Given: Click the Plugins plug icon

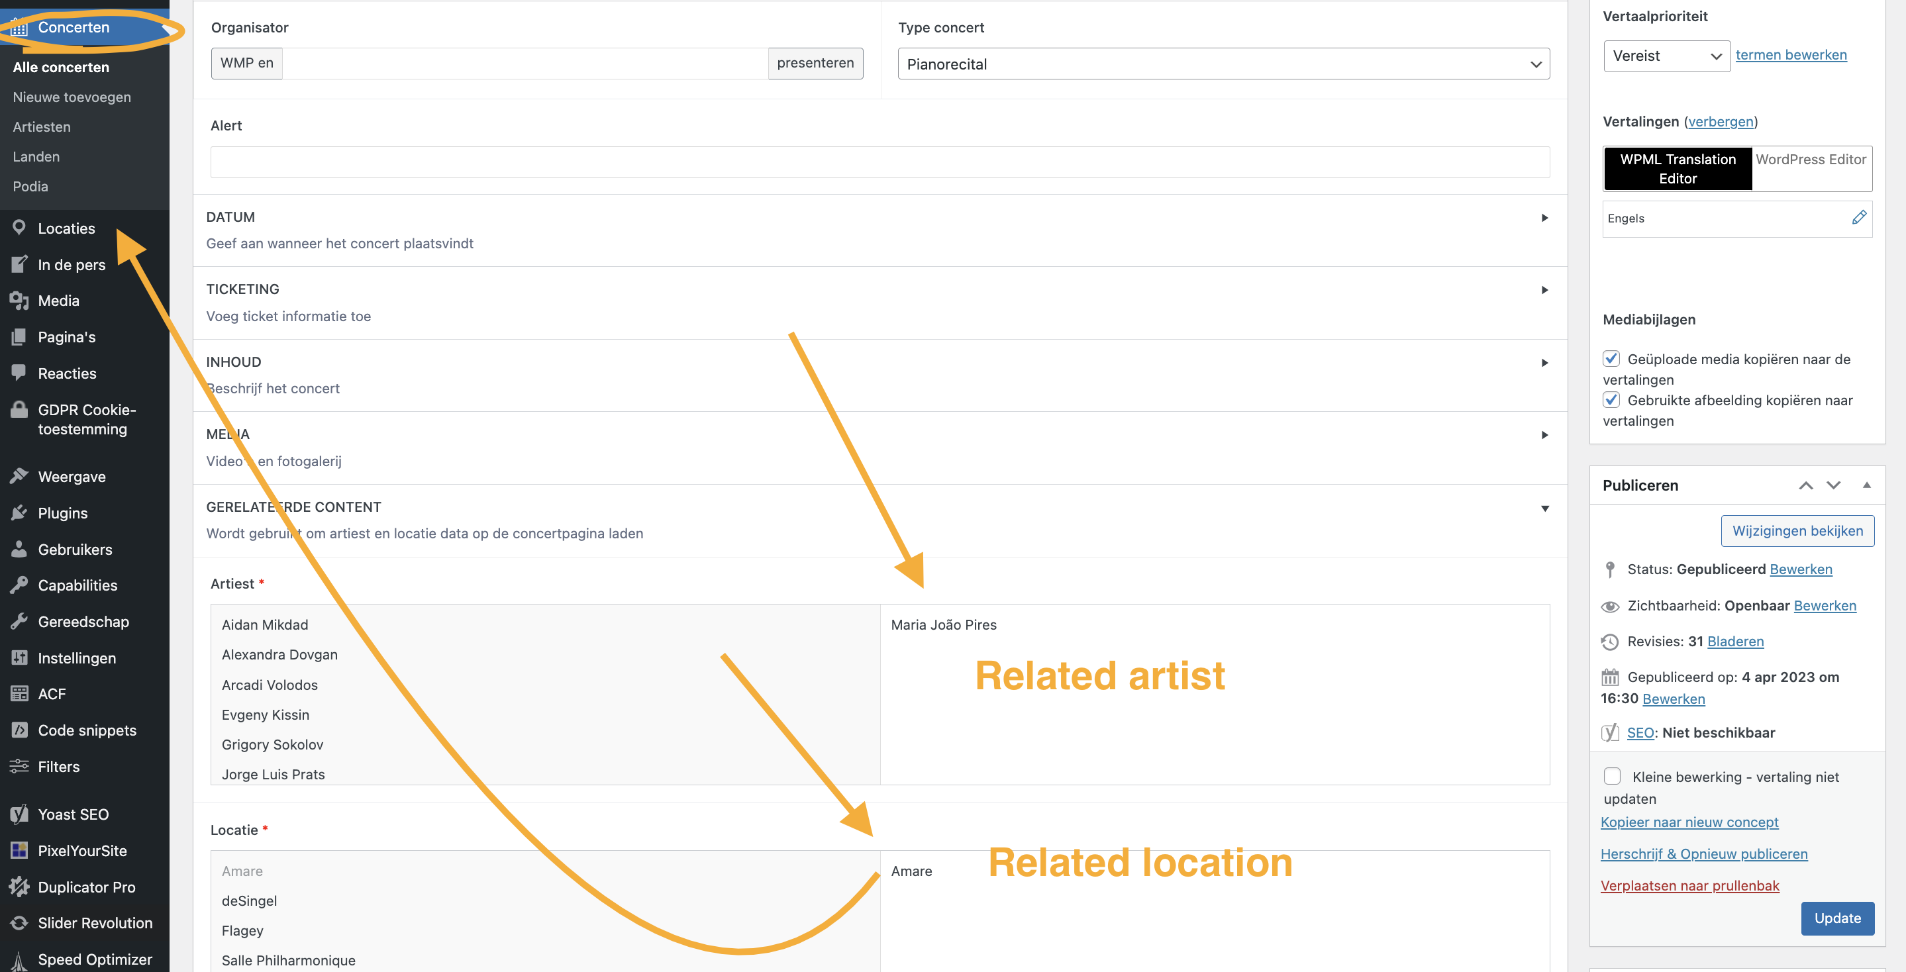Looking at the screenshot, I should tap(19, 512).
